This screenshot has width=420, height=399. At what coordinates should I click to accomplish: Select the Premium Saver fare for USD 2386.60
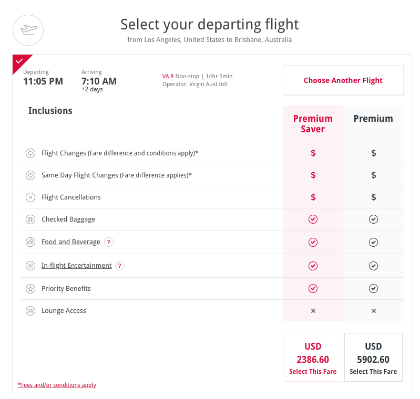pos(313,357)
